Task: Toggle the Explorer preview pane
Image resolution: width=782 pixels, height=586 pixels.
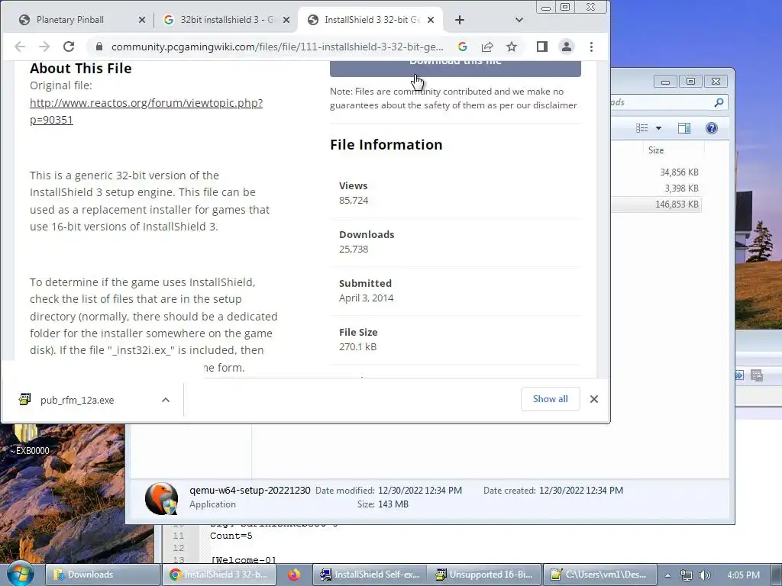Action: point(684,128)
